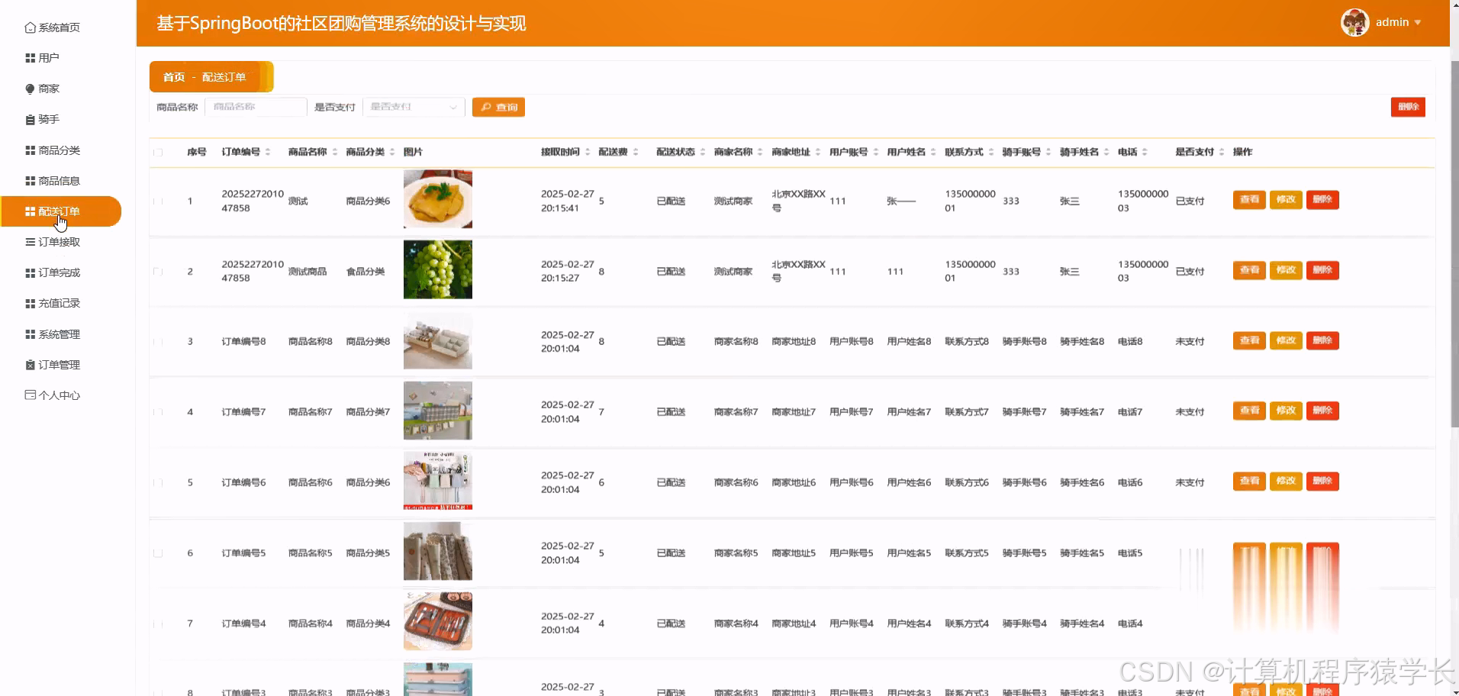Open the 是否支付 filter dropdown
Viewport: 1459px width, 696px height.
414,107
